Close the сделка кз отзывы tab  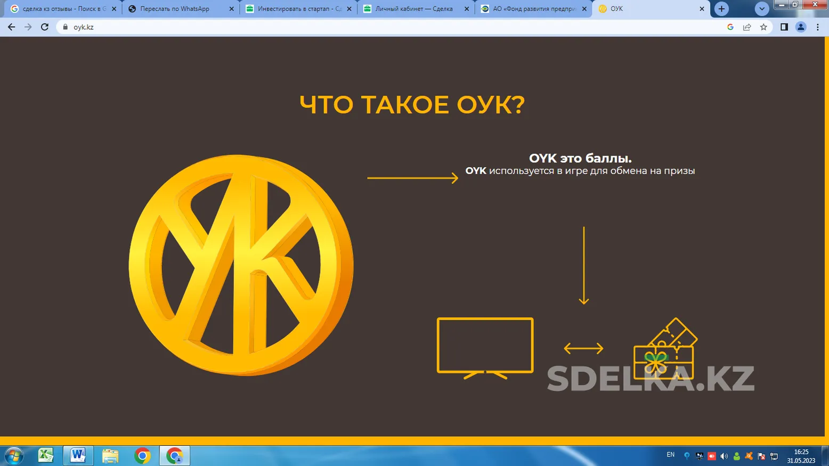[x=114, y=9]
